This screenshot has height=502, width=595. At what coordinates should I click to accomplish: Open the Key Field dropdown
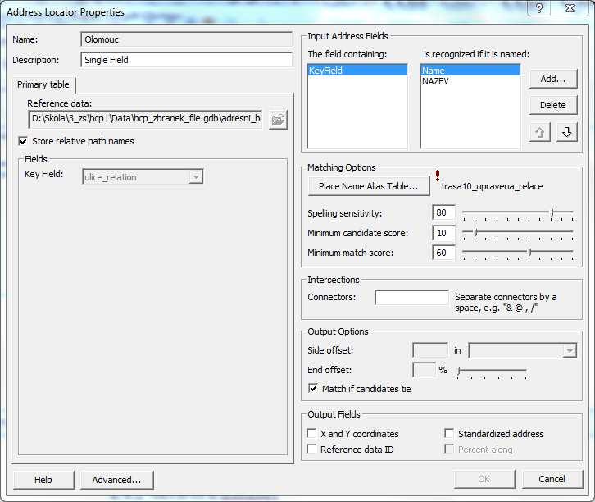pos(196,177)
